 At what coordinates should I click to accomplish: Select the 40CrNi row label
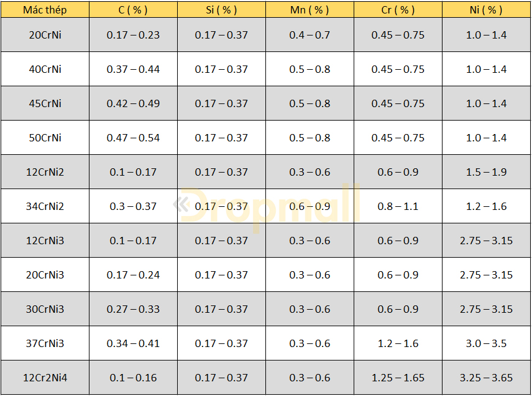click(x=45, y=69)
